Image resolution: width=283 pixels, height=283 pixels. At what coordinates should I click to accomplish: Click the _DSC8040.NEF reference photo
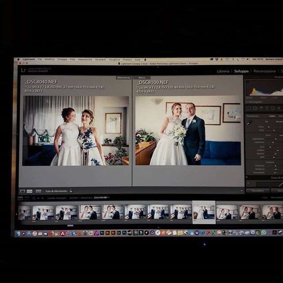coord(76,131)
